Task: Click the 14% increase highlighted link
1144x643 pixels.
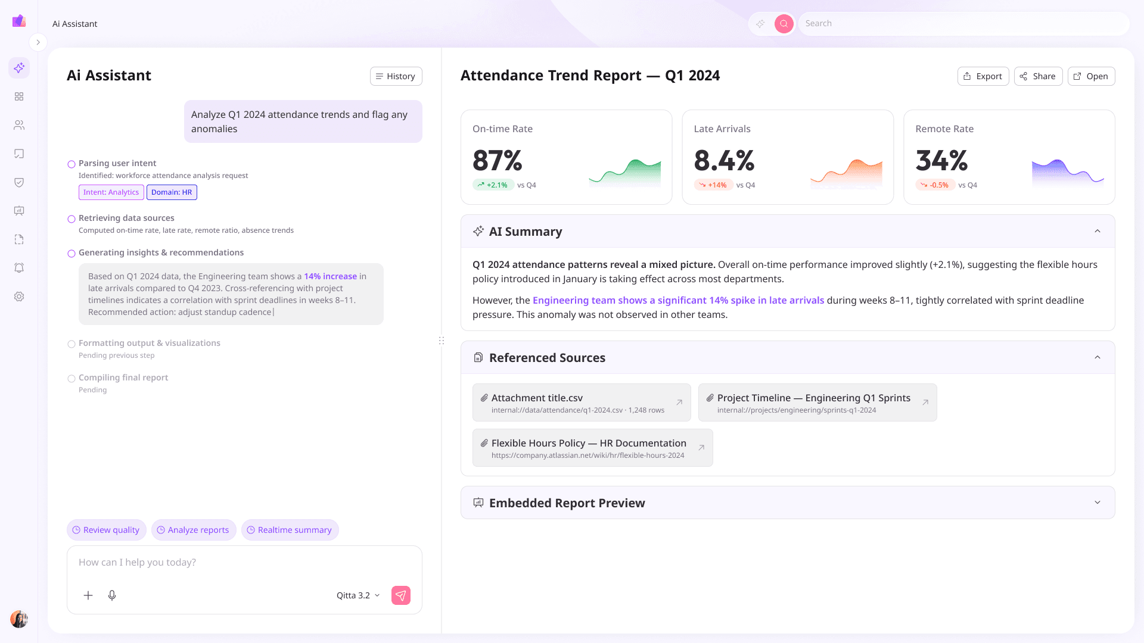Action: [x=330, y=276]
